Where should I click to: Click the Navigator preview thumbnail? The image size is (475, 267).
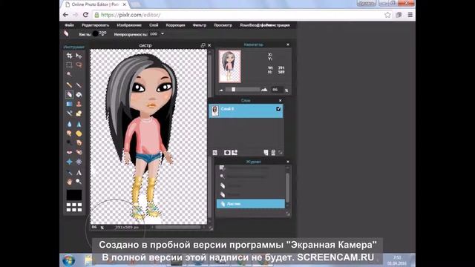tap(229, 66)
